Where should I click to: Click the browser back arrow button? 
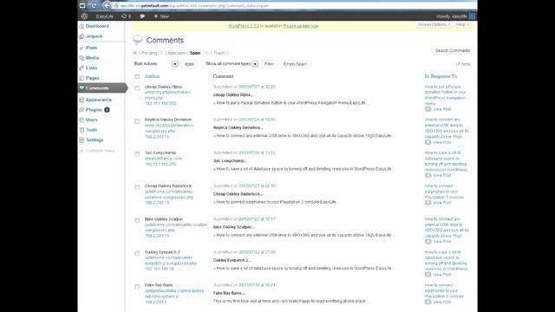(x=107, y=5)
